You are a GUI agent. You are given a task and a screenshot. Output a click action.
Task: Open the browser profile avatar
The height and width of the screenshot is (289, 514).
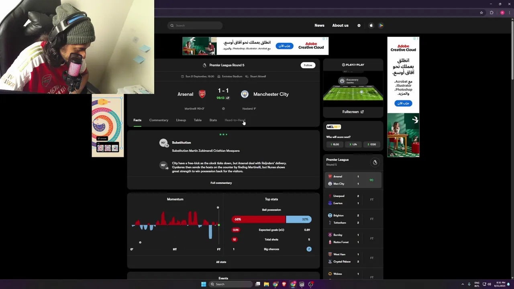point(502,13)
